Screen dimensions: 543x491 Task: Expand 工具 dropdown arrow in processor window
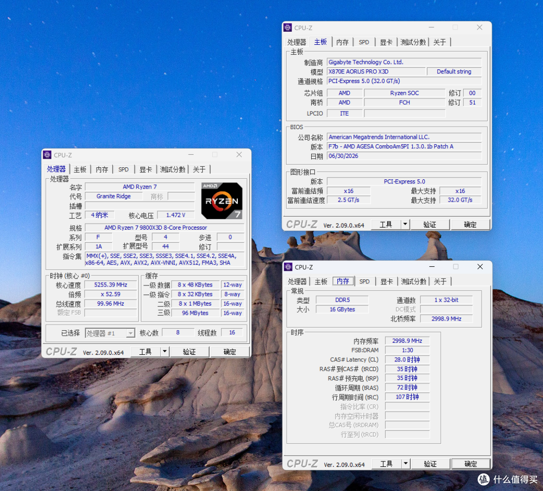(165, 352)
